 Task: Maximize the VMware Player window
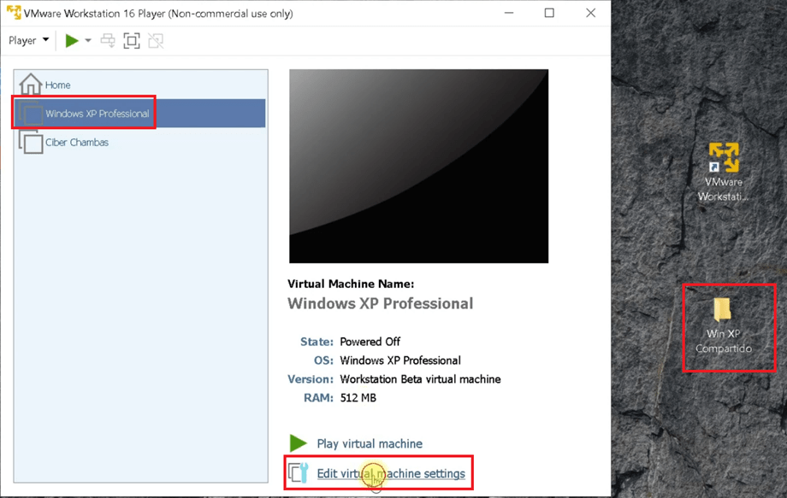tap(549, 13)
